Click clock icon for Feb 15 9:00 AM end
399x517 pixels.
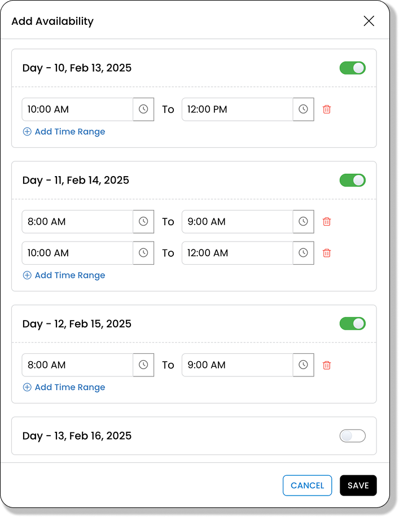tap(304, 365)
